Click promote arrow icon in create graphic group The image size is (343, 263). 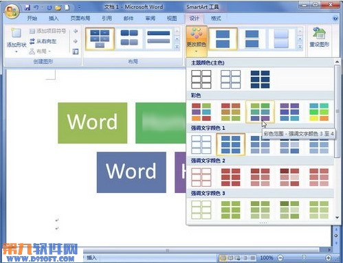(x=76, y=31)
